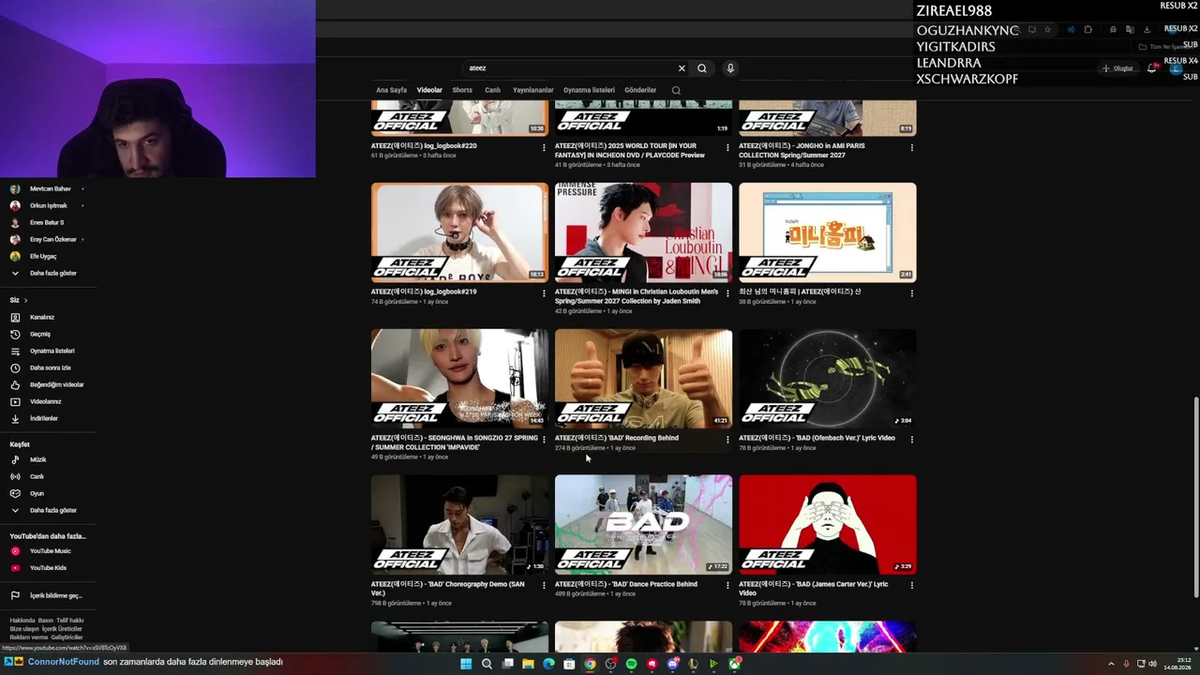Open the Gönderiler tab
This screenshot has width=1200, height=675.
point(640,90)
